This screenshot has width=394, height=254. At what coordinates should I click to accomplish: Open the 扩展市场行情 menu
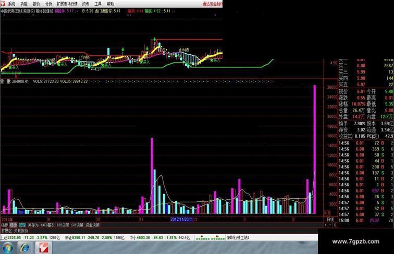click(67, 4)
